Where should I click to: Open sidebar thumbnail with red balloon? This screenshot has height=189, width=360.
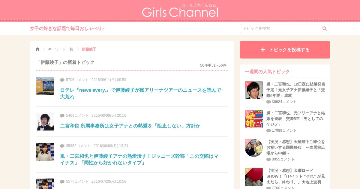254,177
